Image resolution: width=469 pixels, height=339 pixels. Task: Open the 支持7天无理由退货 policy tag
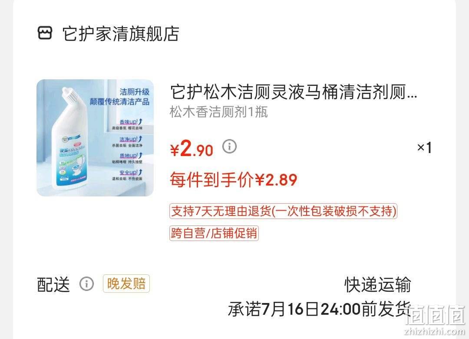[x=283, y=211]
